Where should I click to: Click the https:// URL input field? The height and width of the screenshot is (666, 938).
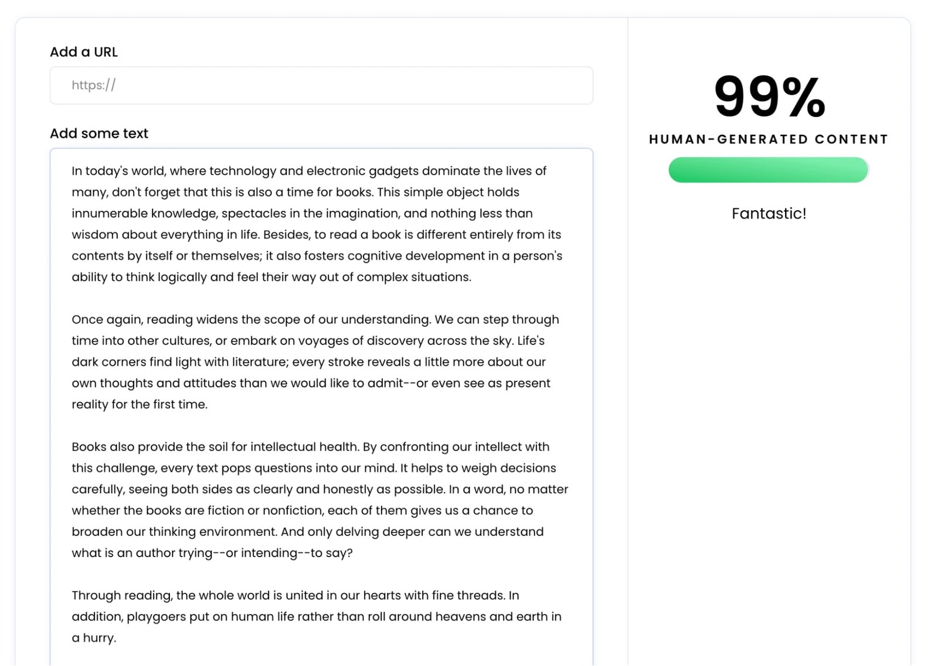point(321,86)
